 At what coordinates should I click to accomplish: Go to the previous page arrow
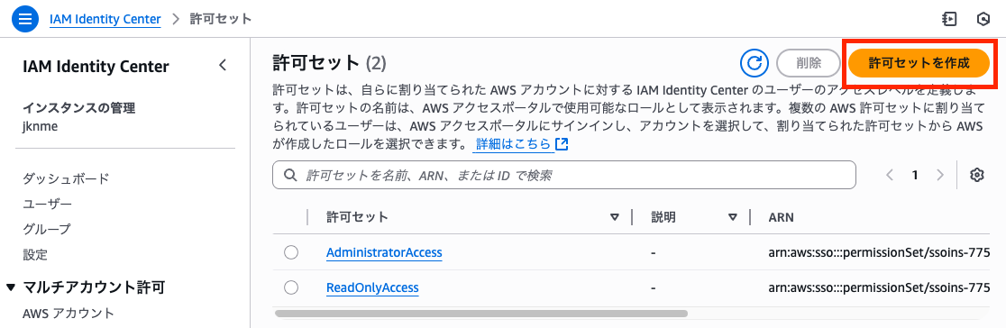[890, 175]
